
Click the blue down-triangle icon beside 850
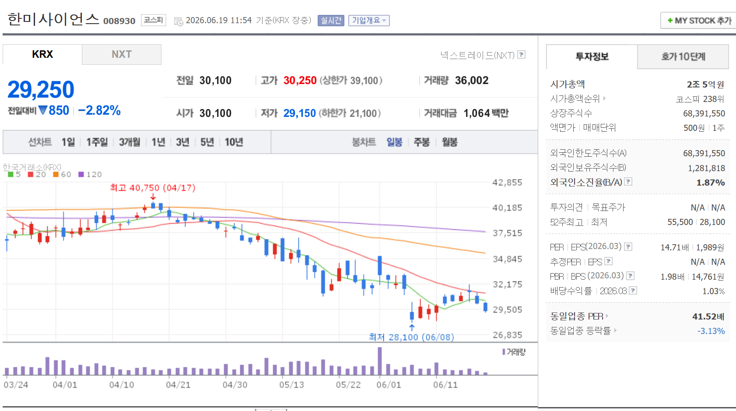[x=42, y=110]
